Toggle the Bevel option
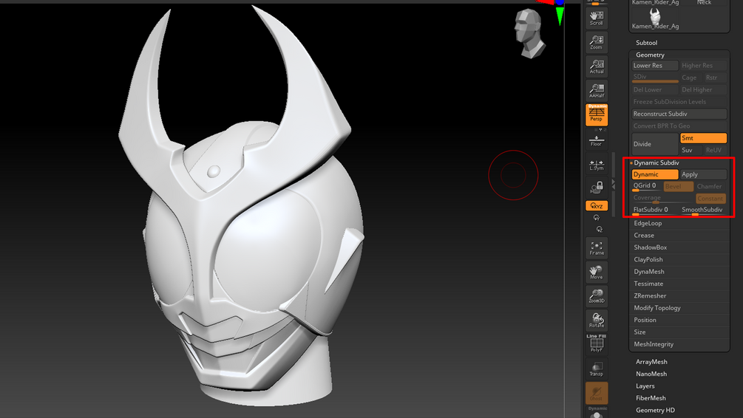This screenshot has width=743, height=418. coord(678,187)
